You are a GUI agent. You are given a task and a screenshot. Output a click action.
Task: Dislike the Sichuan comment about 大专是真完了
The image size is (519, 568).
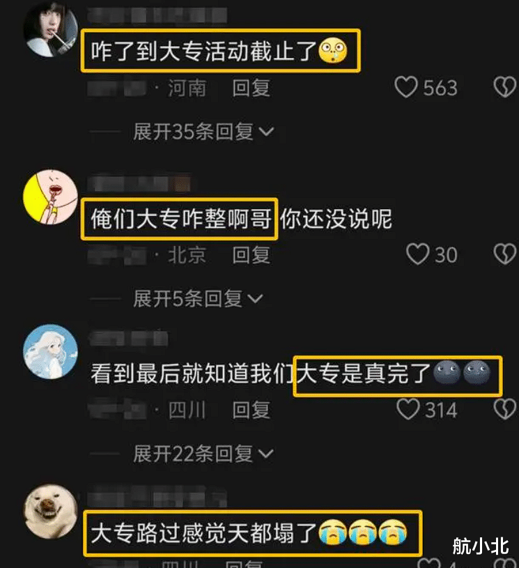click(x=505, y=409)
